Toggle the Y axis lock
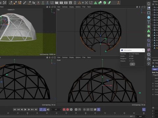 click(43, 3)
